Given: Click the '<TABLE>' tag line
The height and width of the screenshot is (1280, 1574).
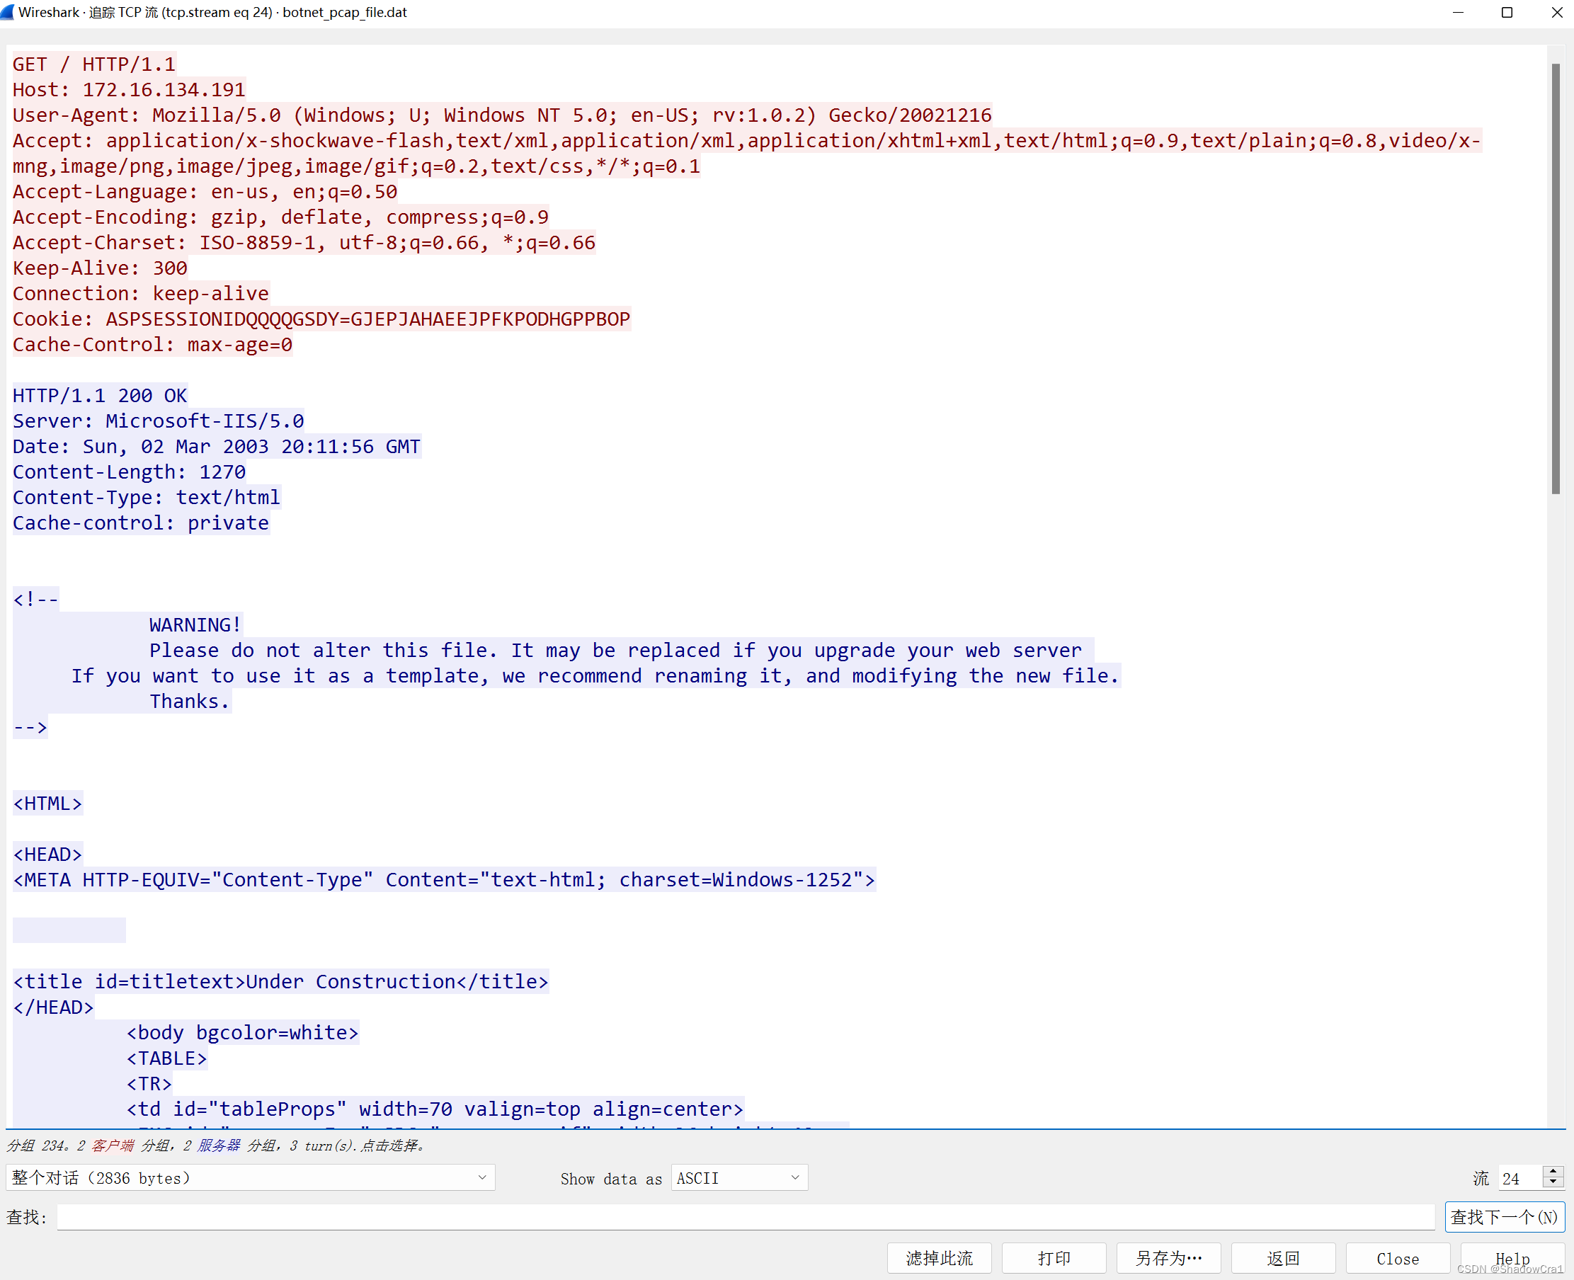Looking at the screenshot, I should click(166, 1058).
